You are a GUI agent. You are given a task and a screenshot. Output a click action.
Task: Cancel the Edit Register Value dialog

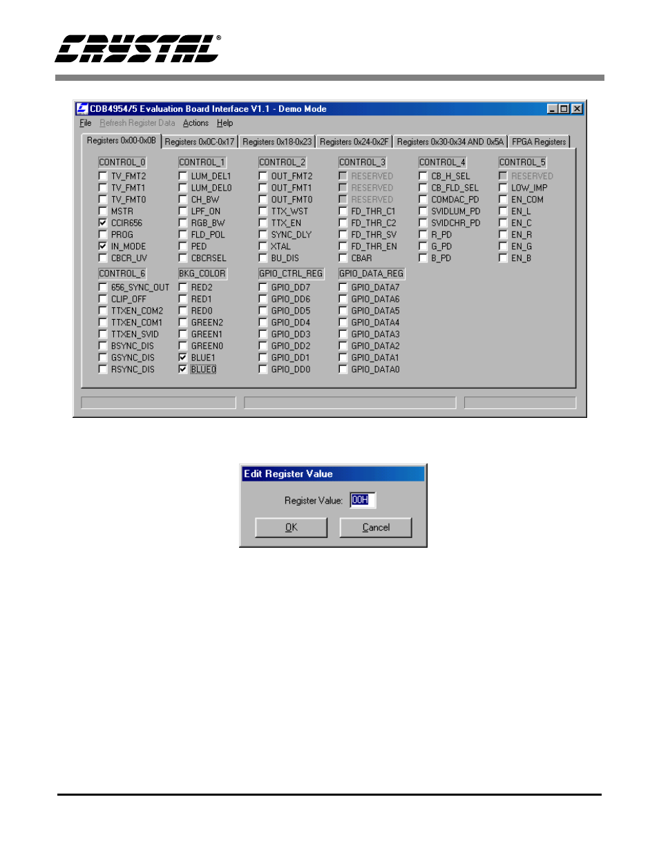376,528
